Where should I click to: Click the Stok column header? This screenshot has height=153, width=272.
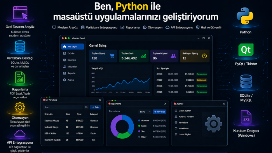(68, 114)
